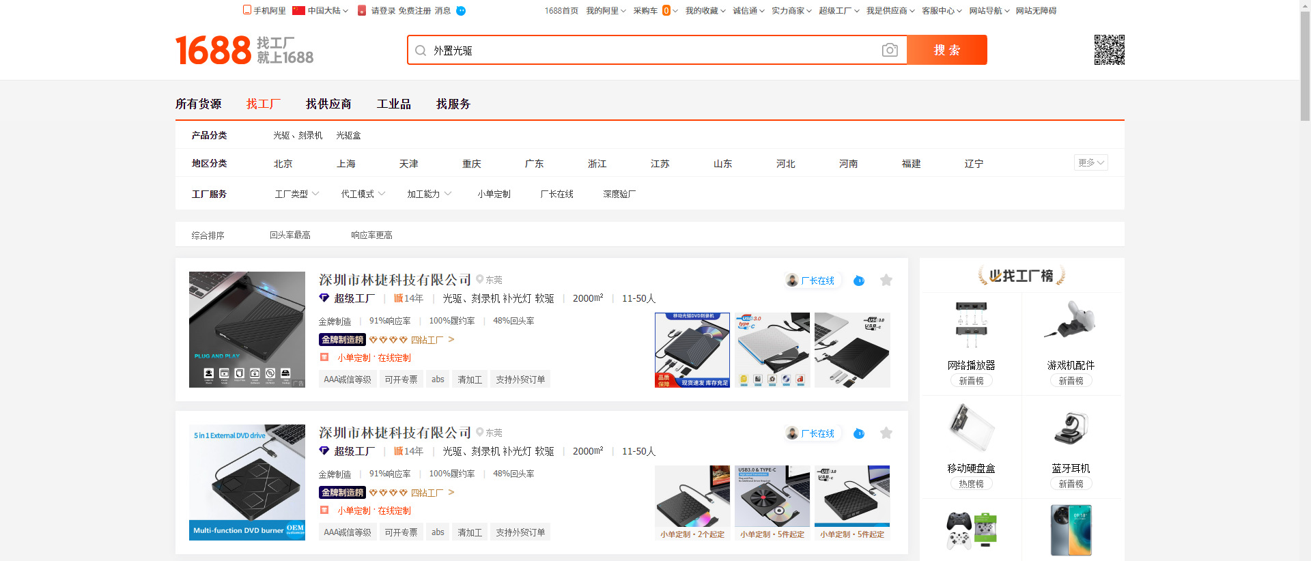Filter by 浙江 region

(597, 164)
